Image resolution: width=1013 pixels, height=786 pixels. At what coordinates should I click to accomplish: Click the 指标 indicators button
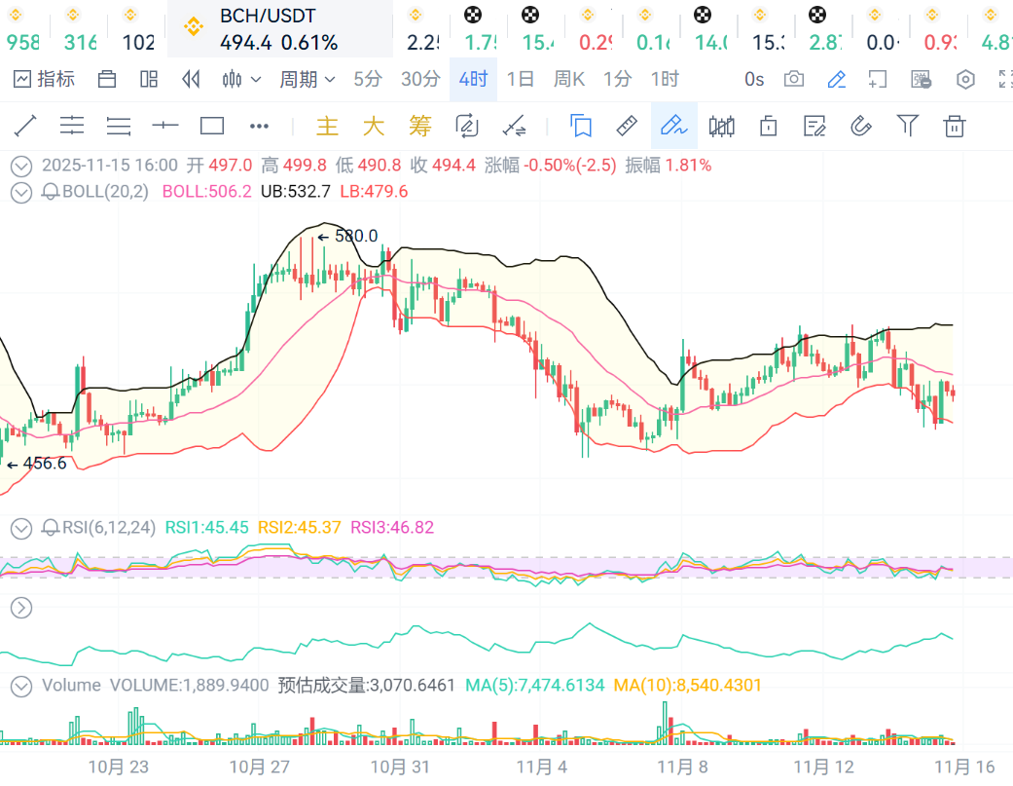coord(44,80)
